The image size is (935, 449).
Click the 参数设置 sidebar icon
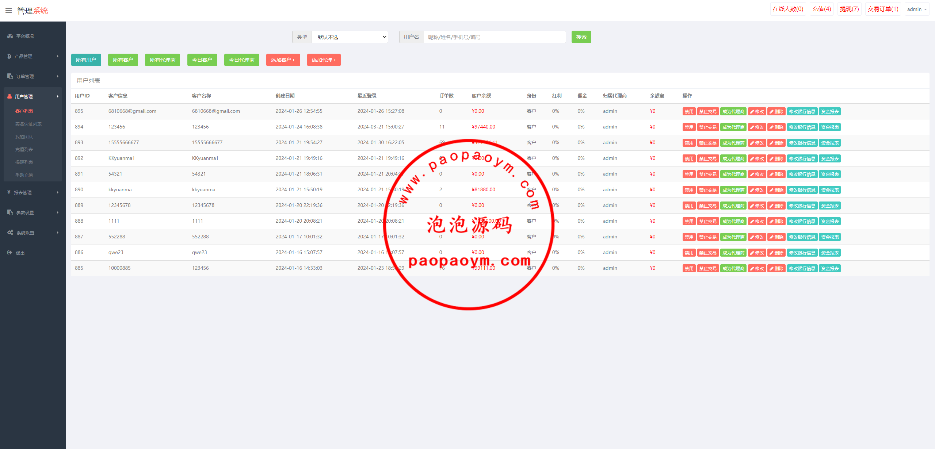[10, 212]
